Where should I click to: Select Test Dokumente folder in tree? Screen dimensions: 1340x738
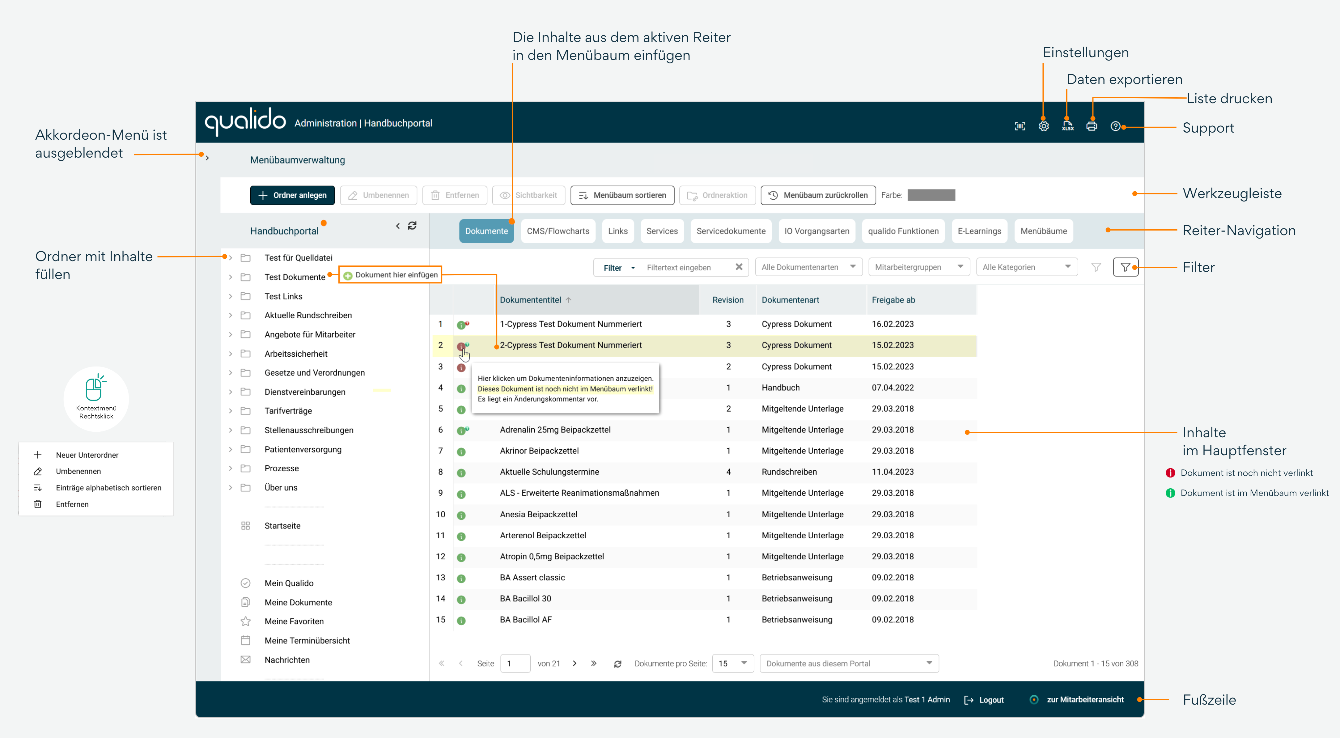pos(295,277)
